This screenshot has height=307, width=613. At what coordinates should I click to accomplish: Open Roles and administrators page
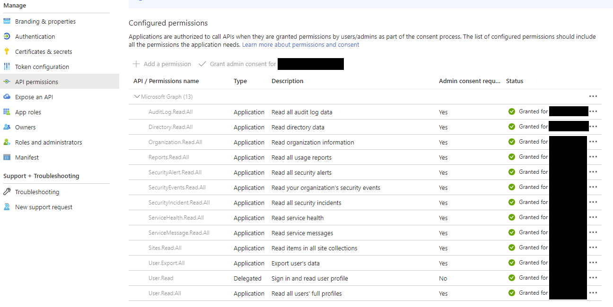click(48, 142)
